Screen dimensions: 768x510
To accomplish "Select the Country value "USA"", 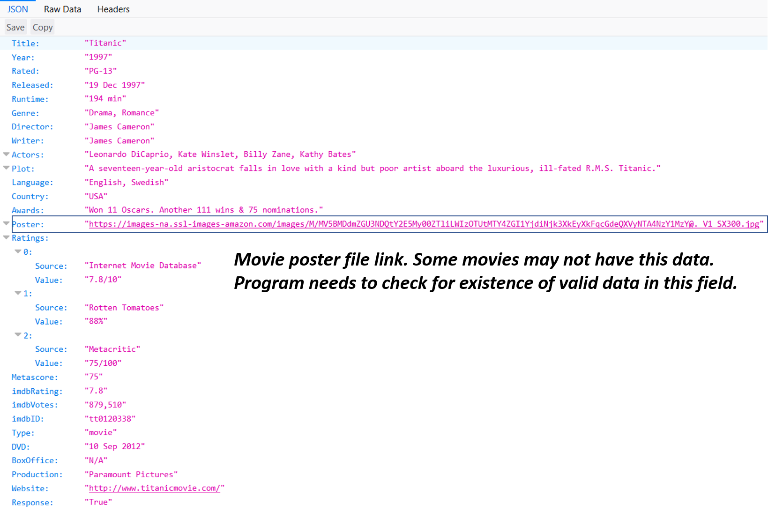I will (96, 196).
